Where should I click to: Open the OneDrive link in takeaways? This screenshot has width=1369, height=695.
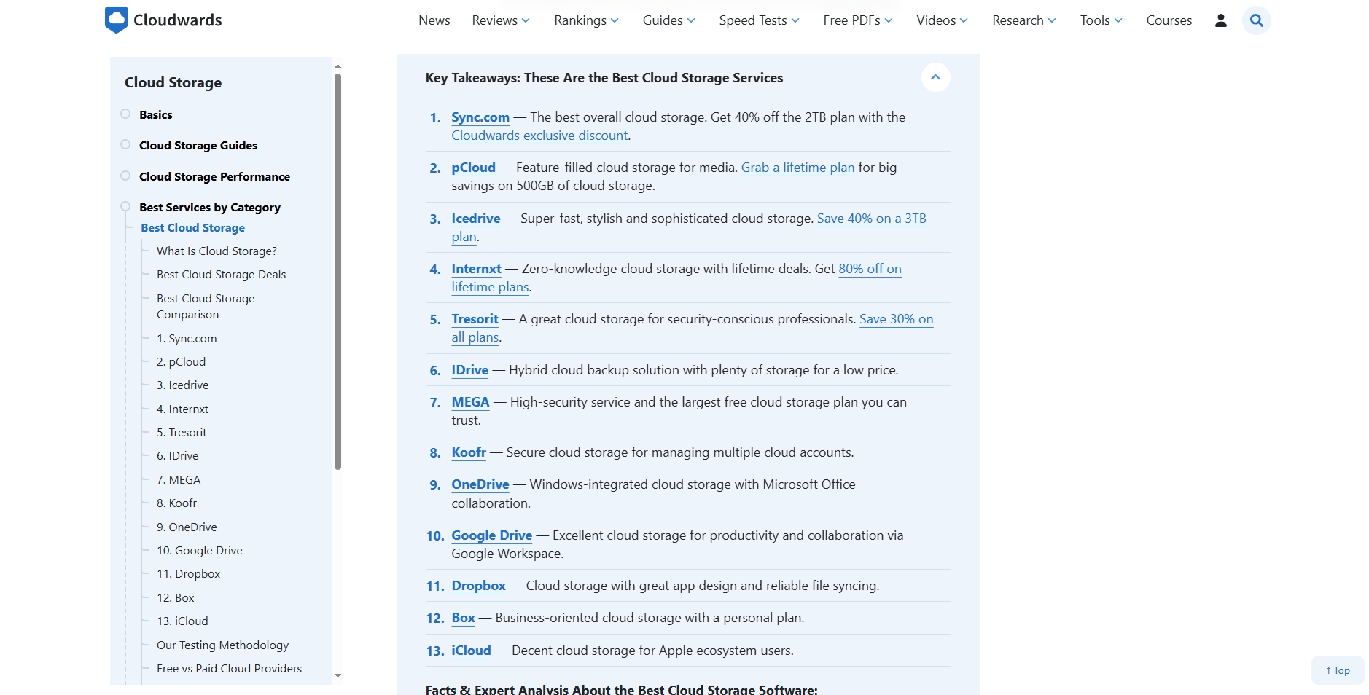[x=480, y=484]
